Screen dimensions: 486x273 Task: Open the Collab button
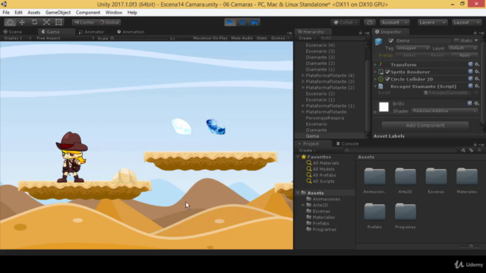(346, 22)
